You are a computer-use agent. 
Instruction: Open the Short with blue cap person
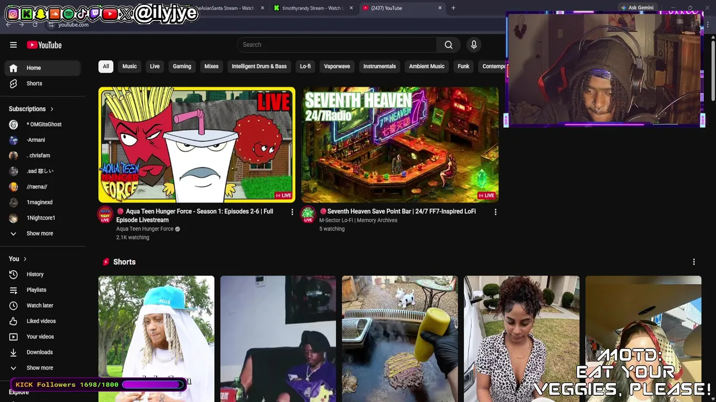(x=156, y=338)
